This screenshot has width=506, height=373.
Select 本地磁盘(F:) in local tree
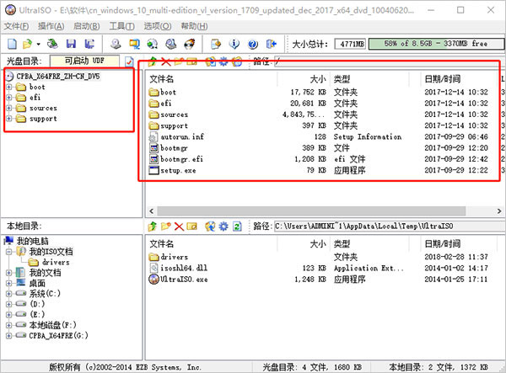point(52,325)
